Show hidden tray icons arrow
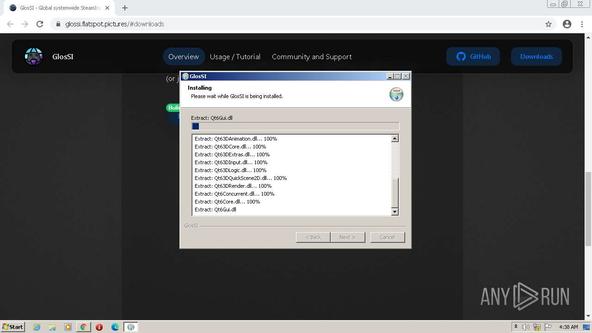Image resolution: width=592 pixels, height=333 pixels. coord(516,327)
